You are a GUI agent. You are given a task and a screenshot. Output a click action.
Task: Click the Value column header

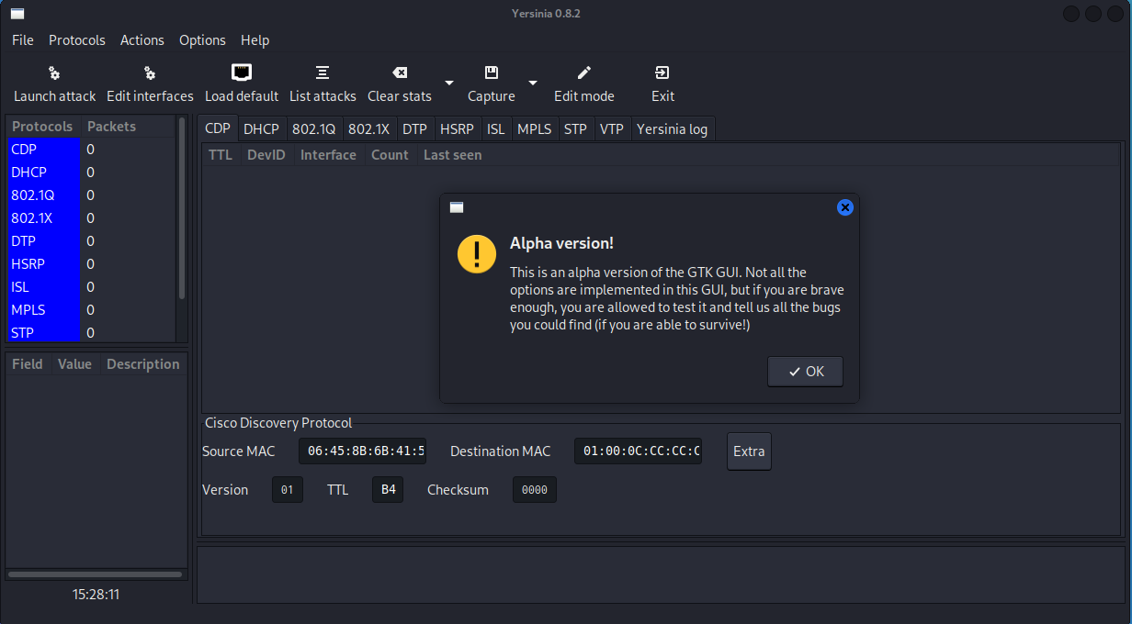point(74,364)
